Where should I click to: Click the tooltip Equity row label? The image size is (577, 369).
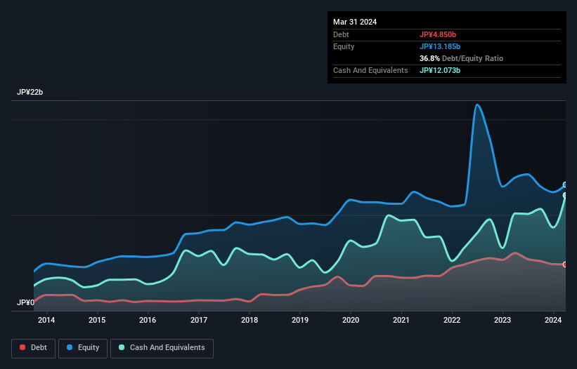pos(344,46)
